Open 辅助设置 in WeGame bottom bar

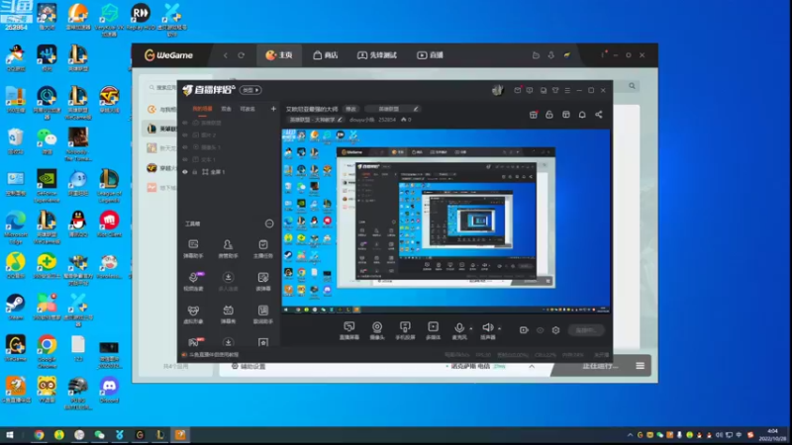(x=248, y=366)
